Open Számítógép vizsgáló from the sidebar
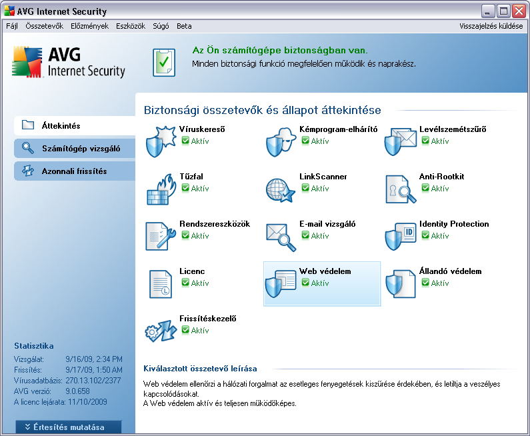Image resolution: width=530 pixels, height=436 pixels. click(x=75, y=149)
